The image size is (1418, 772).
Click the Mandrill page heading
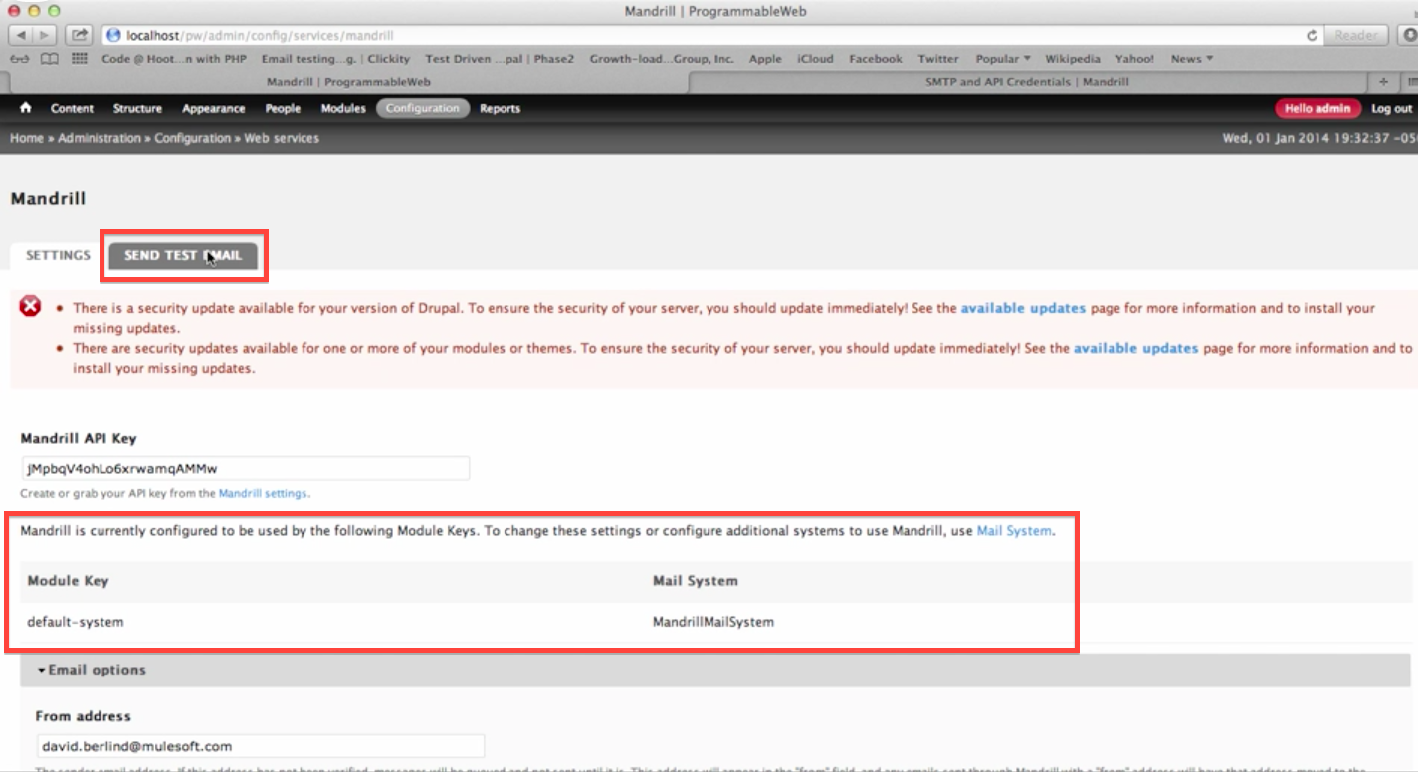[x=48, y=199]
